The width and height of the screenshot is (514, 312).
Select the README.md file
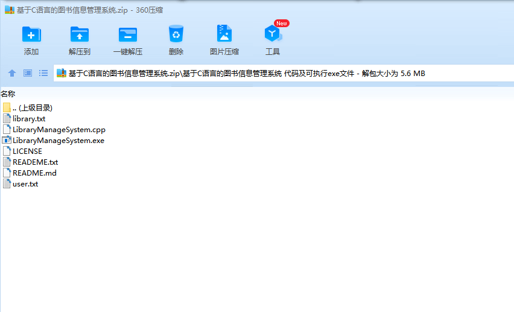pos(30,173)
